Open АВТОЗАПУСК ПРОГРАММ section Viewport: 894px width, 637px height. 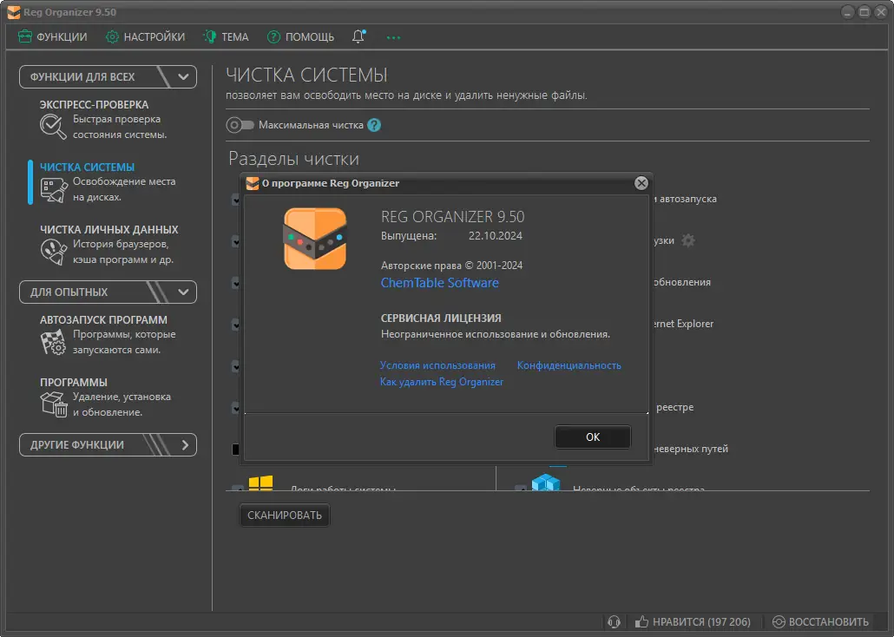[108, 335]
